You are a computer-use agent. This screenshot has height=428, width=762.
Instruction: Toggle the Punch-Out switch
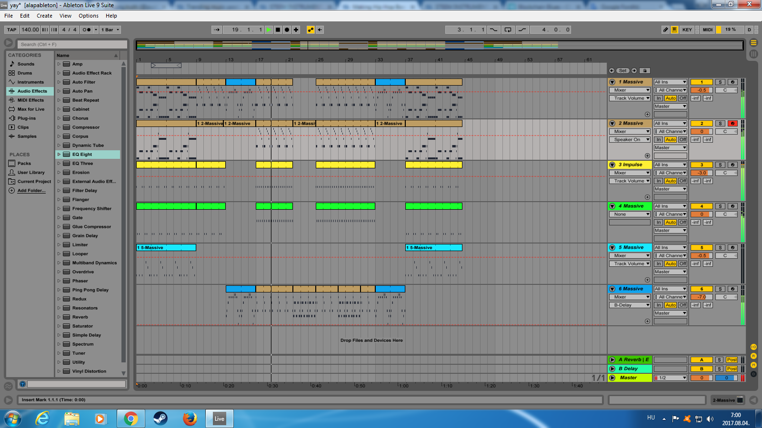(x=522, y=29)
